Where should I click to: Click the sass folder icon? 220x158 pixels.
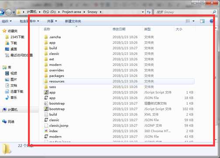(x=46, y=87)
